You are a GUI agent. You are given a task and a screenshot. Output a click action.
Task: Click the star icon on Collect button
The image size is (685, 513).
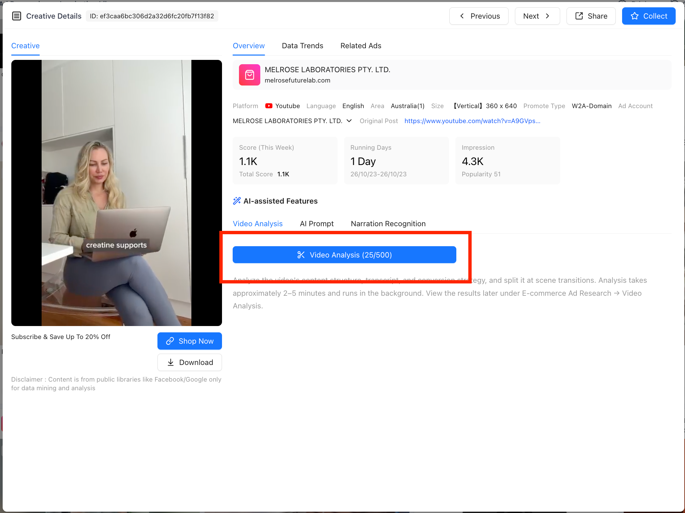click(x=635, y=16)
